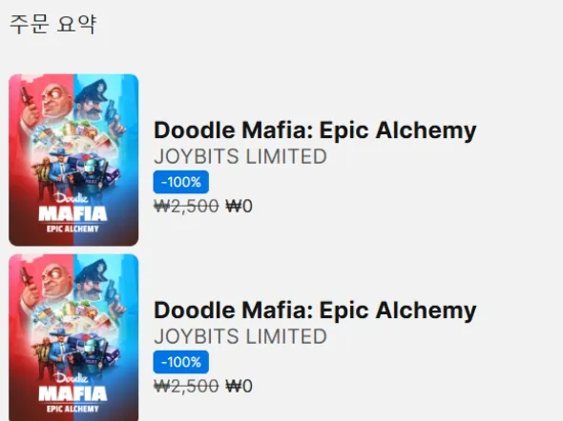Click the -100% discount badge on first item
Screen dimensions: 563x421
[181, 182]
